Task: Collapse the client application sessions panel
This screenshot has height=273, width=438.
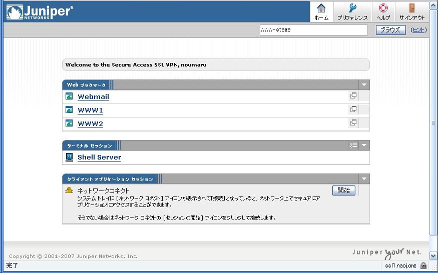Action: 364,179
